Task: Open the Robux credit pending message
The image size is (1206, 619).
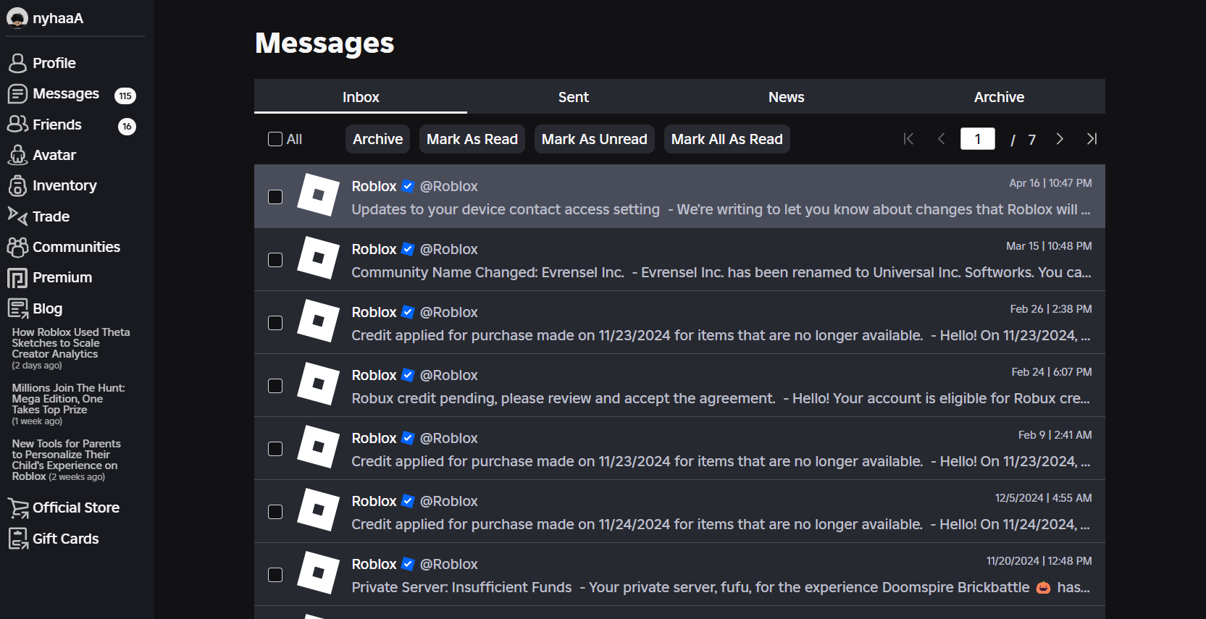Action: click(679, 385)
